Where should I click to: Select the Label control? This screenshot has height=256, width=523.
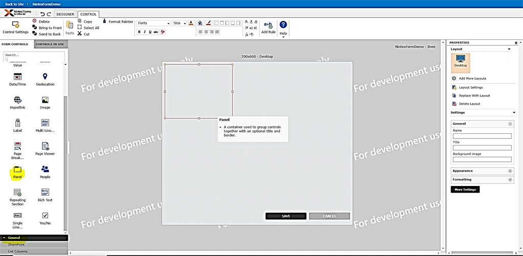tap(17, 126)
